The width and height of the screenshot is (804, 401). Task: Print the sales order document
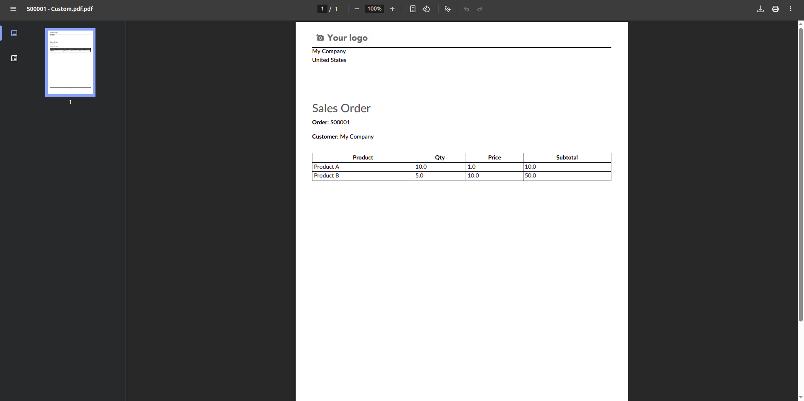point(776,9)
